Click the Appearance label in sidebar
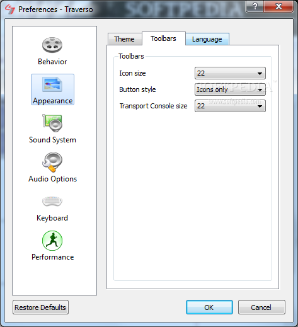 (52, 101)
